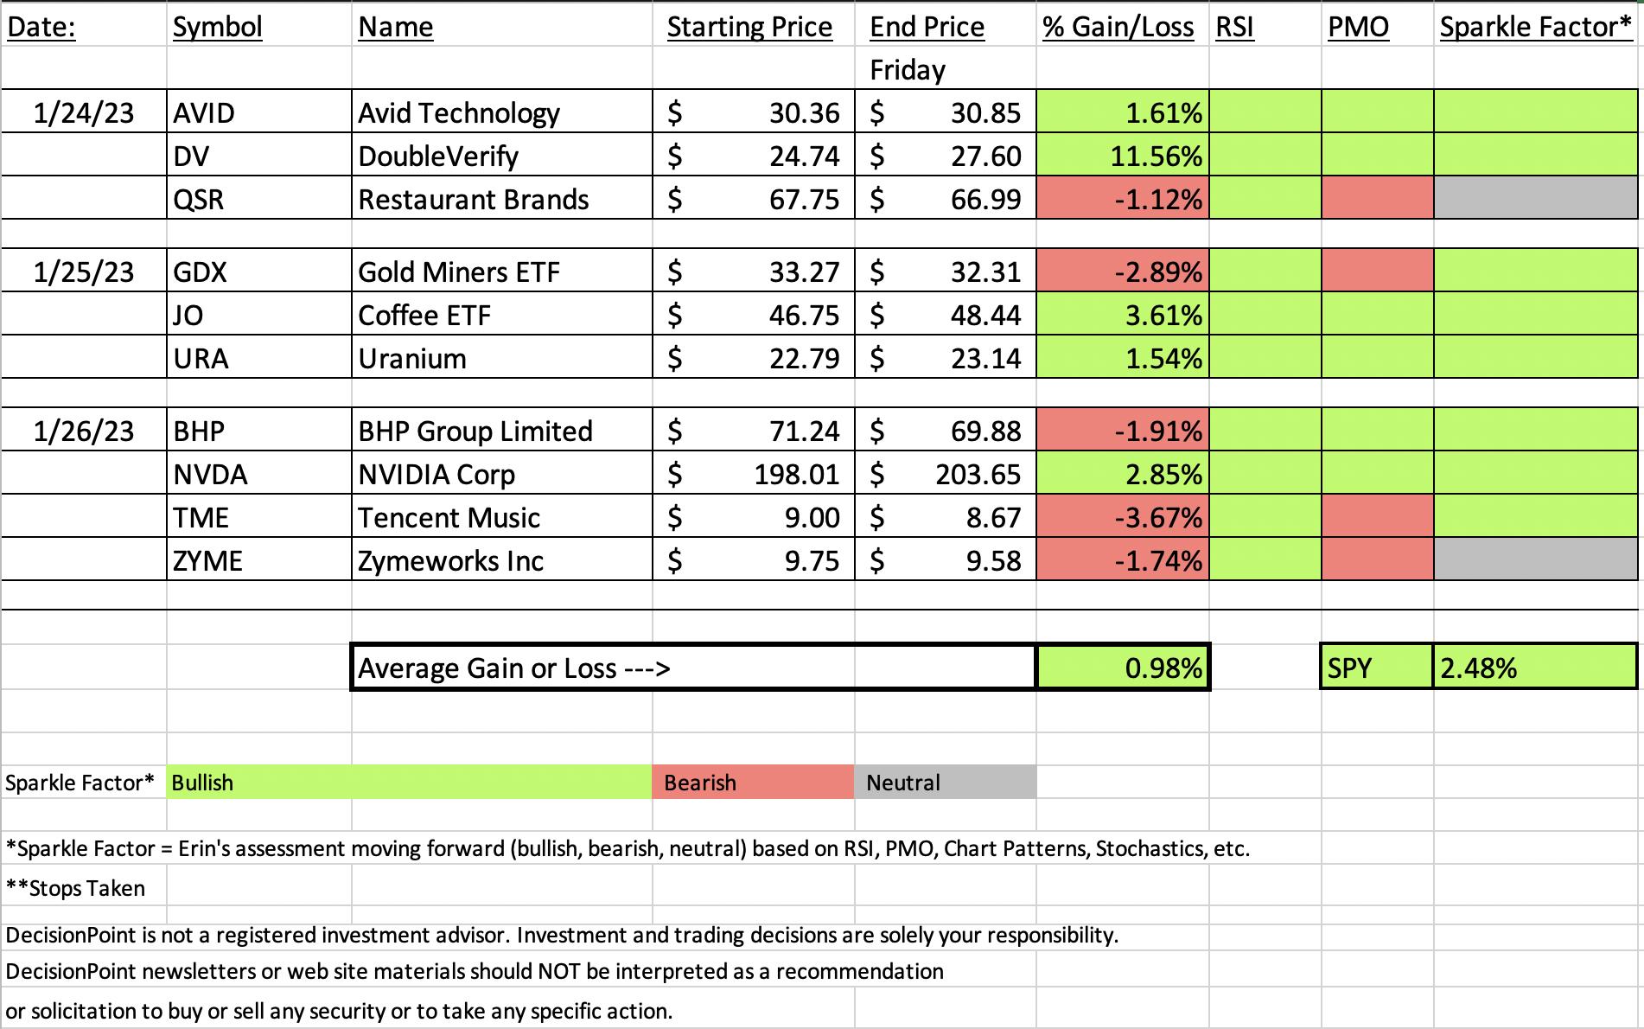Click the 198.01 starting price cell
The height and width of the screenshot is (1029, 1644).
(754, 474)
